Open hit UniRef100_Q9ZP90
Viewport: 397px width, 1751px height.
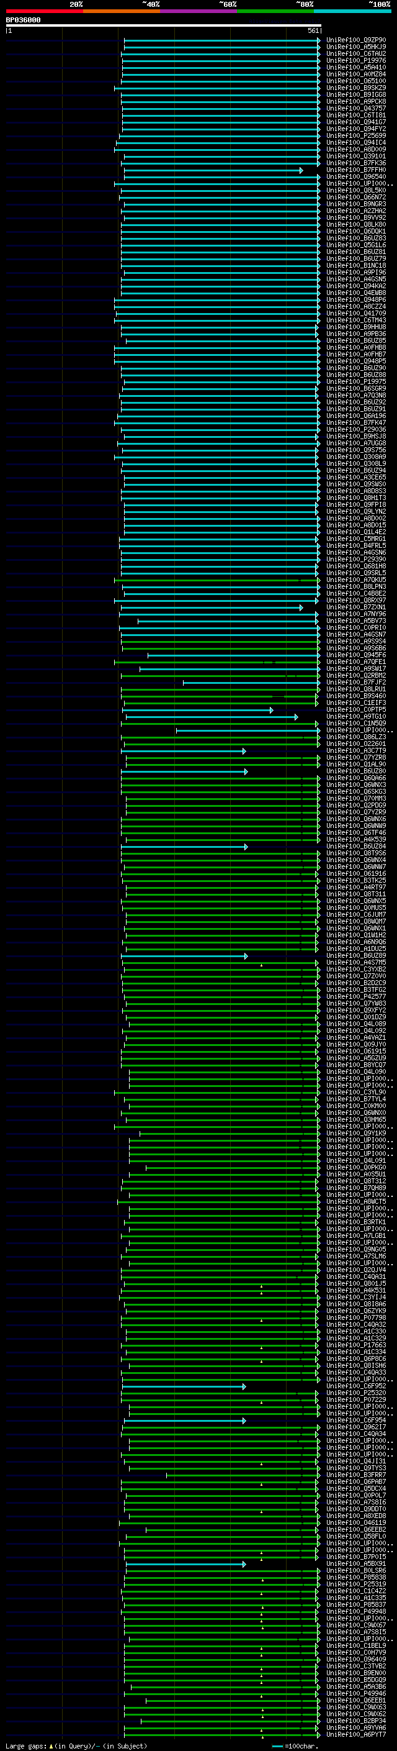(355, 40)
